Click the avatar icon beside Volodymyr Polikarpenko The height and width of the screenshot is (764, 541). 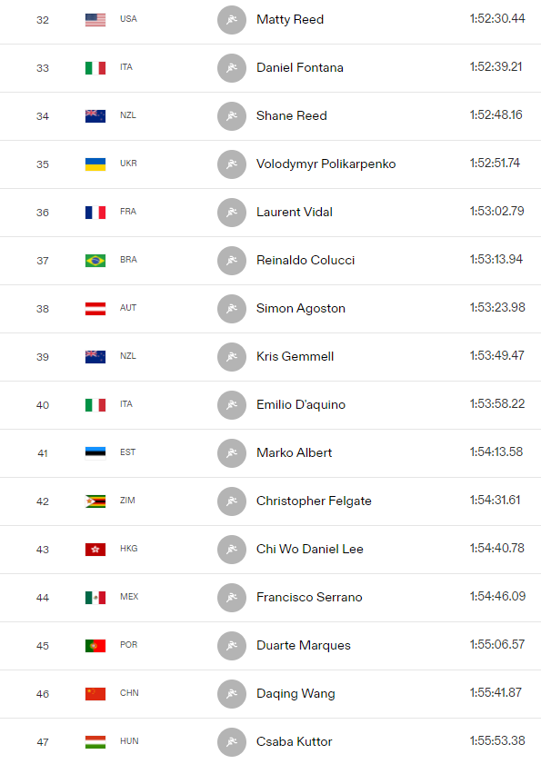coord(232,164)
